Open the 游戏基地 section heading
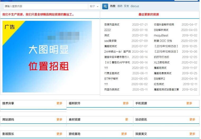 [x=75, y=134]
